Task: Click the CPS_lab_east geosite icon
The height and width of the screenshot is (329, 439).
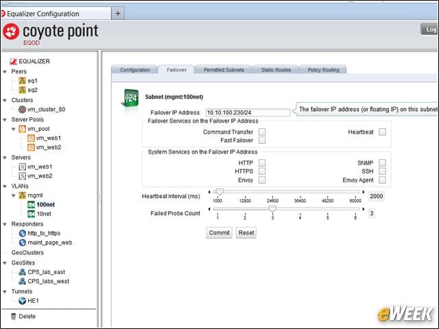Action: point(22,272)
